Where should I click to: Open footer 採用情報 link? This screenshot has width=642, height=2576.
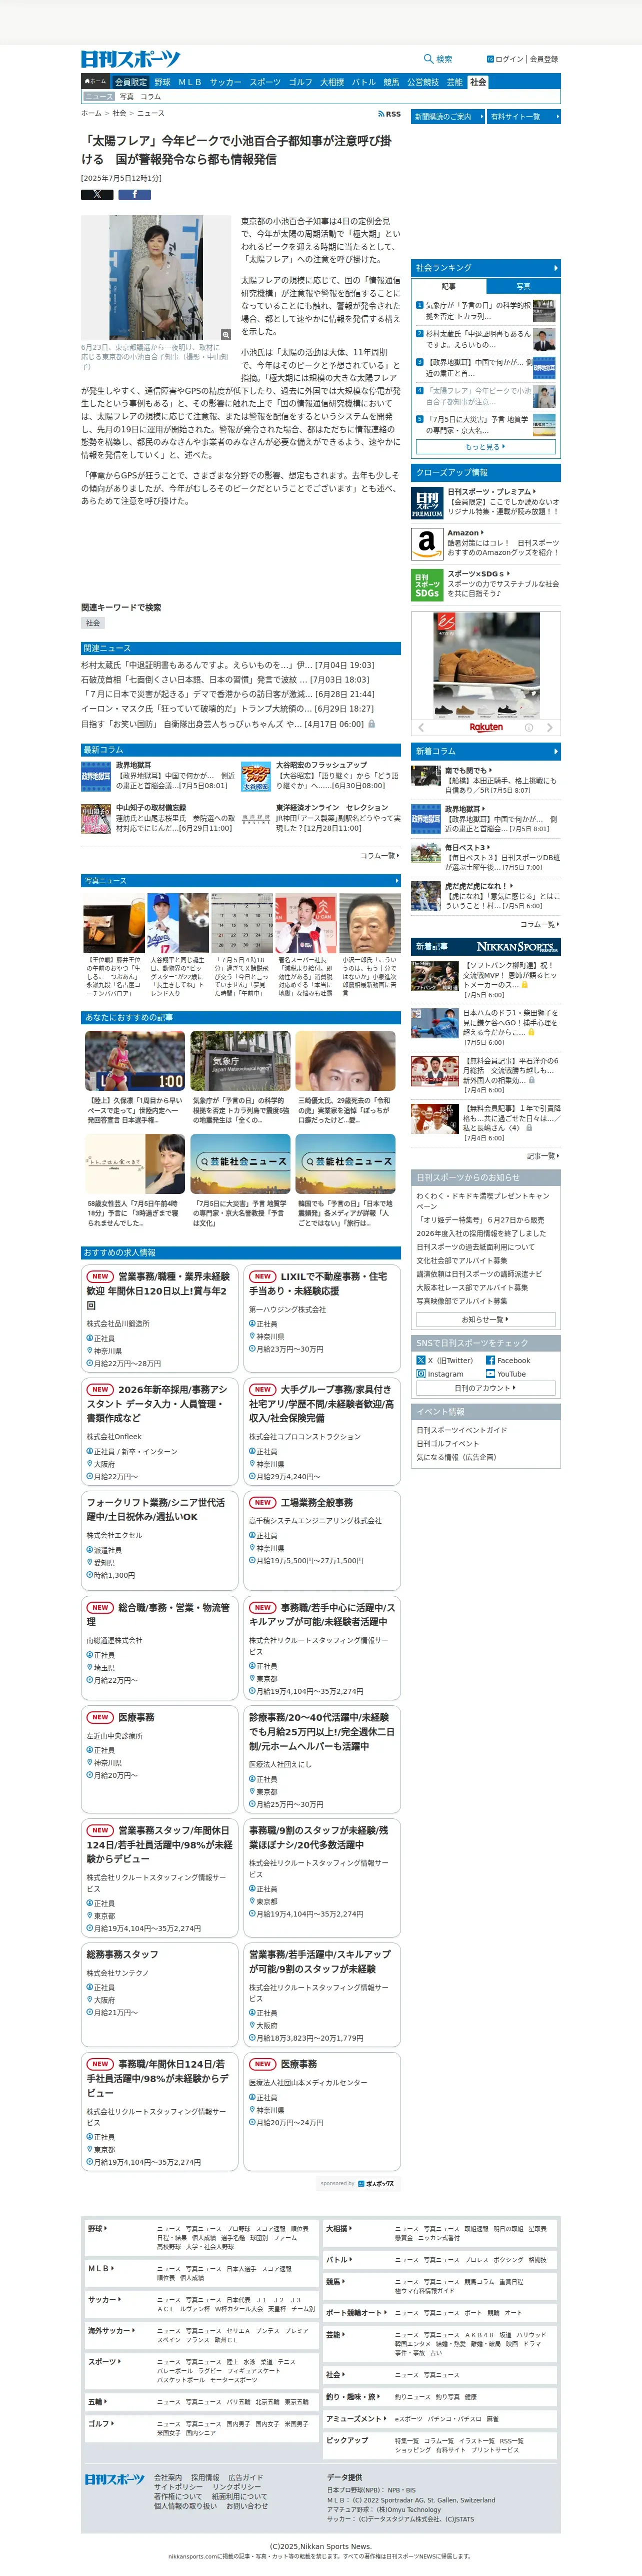(x=205, y=2478)
